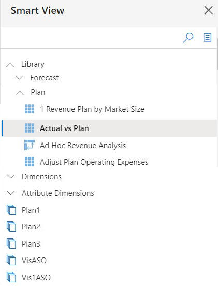This screenshot has width=218, height=287.
Task: Click the grid icon for Adjust Plan Operating Expenses
Action: point(30,162)
